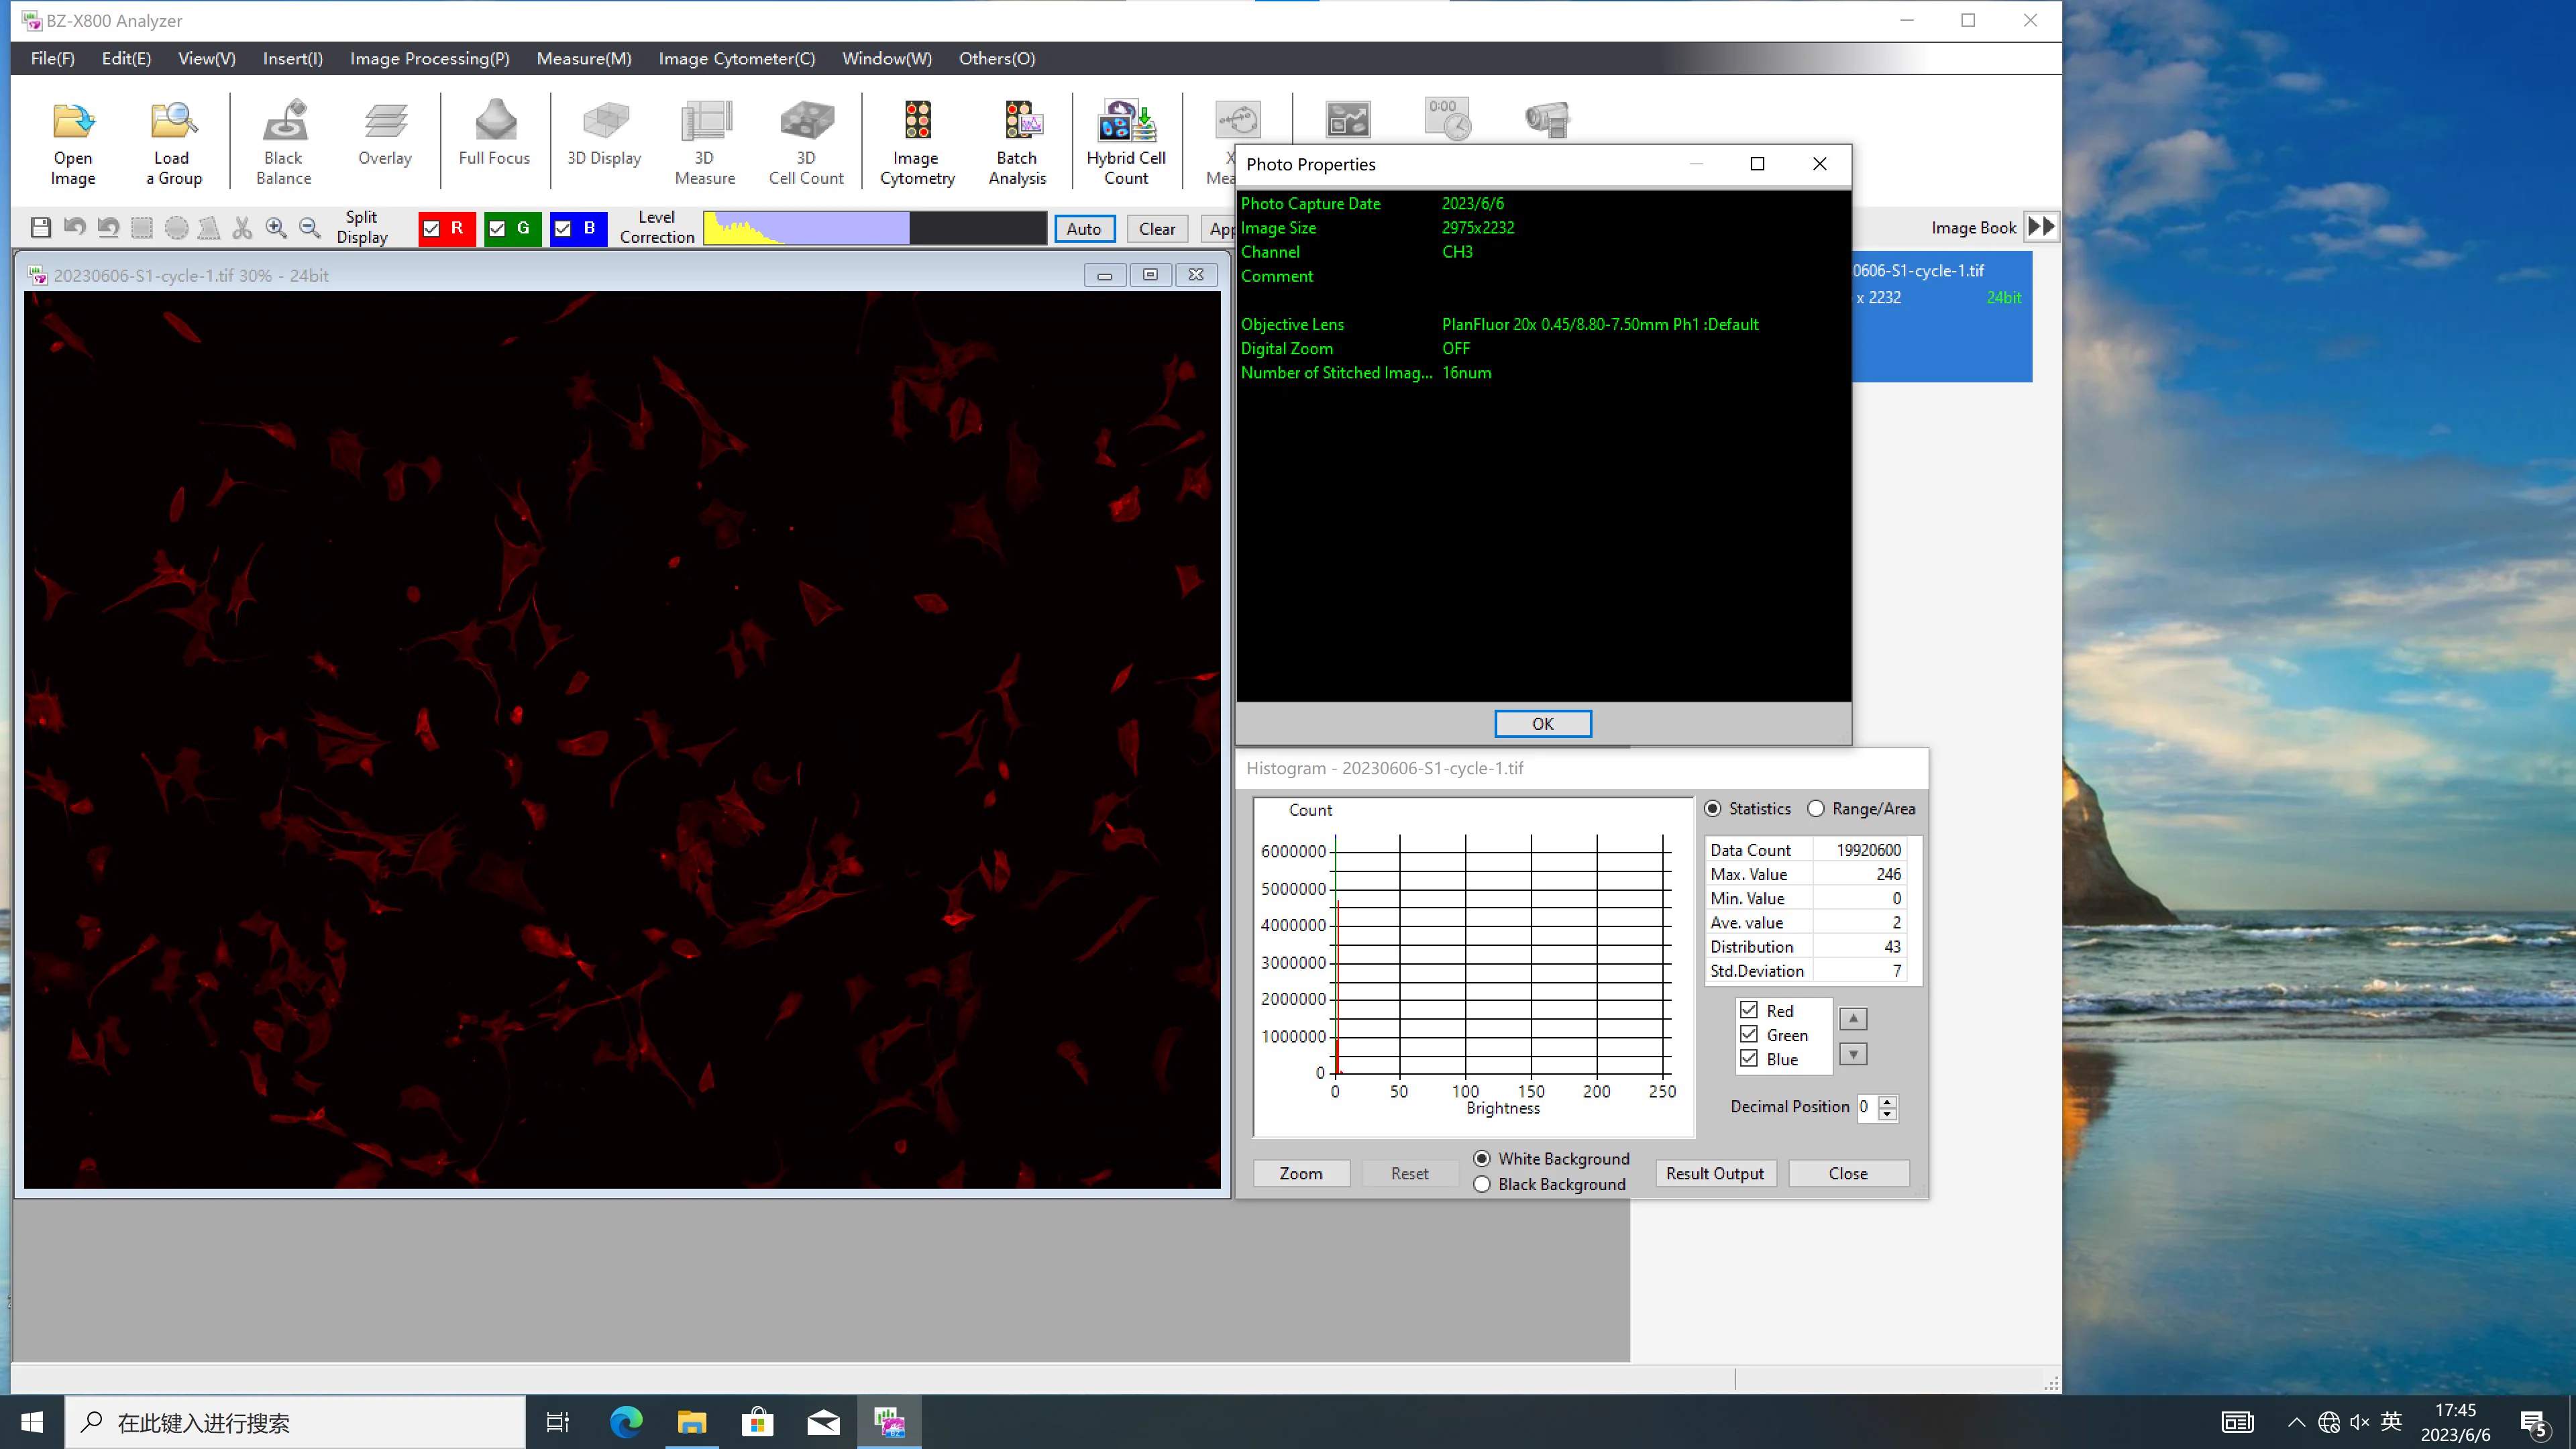
Task: Click the zoom in magnifier icon
Action: (276, 228)
